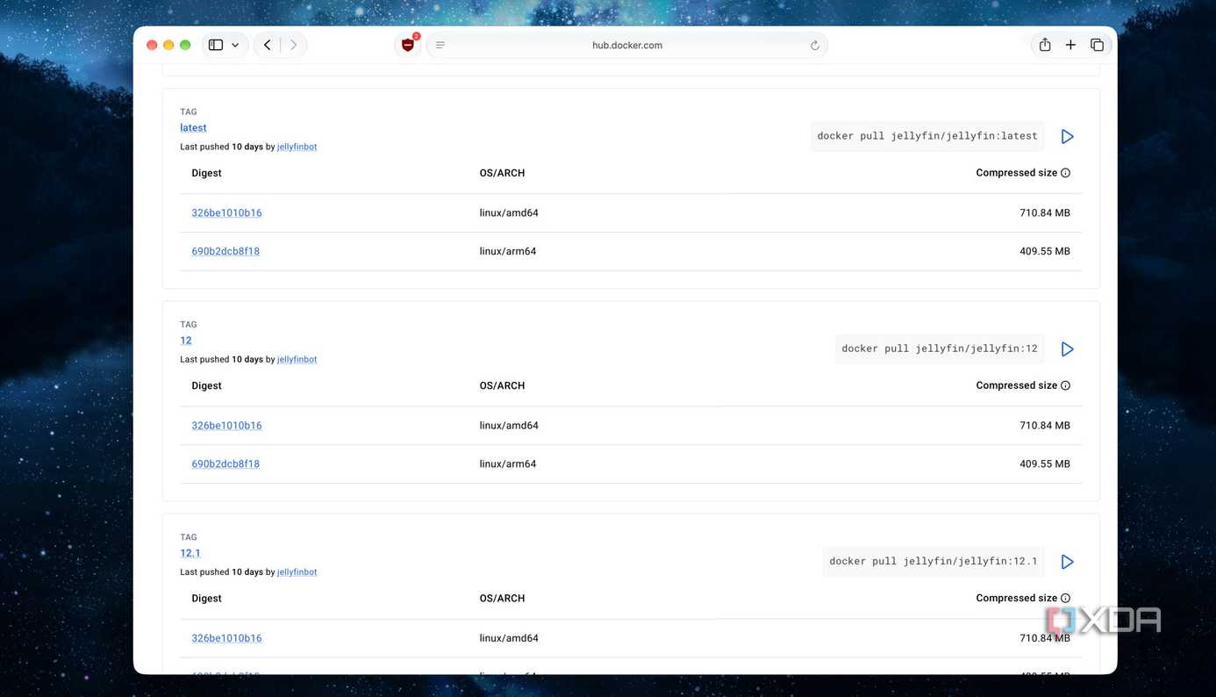Show the Compressed size info icon for tag 12.1
Viewport: 1216px width, 697px height.
(1065, 598)
